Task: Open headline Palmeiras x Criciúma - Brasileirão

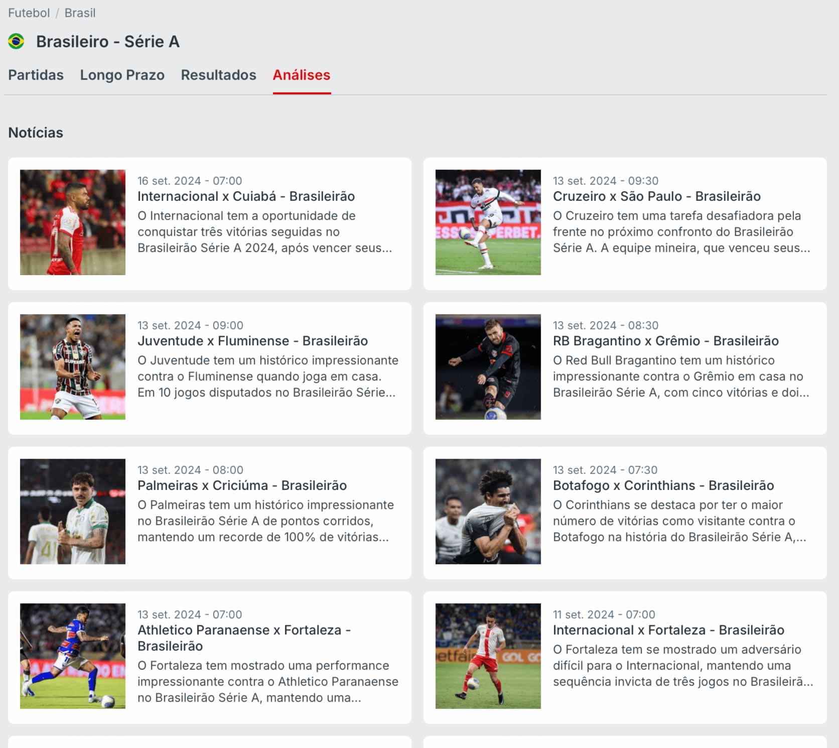Action: tap(242, 485)
